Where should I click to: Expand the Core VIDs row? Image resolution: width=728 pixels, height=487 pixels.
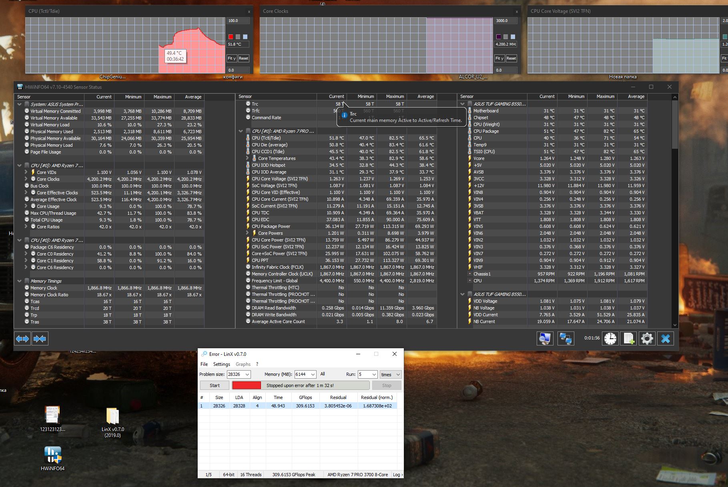point(26,172)
